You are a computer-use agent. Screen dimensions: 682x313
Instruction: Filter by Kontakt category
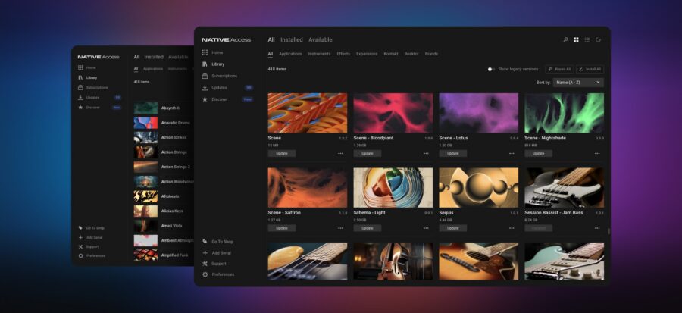click(390, 54)
